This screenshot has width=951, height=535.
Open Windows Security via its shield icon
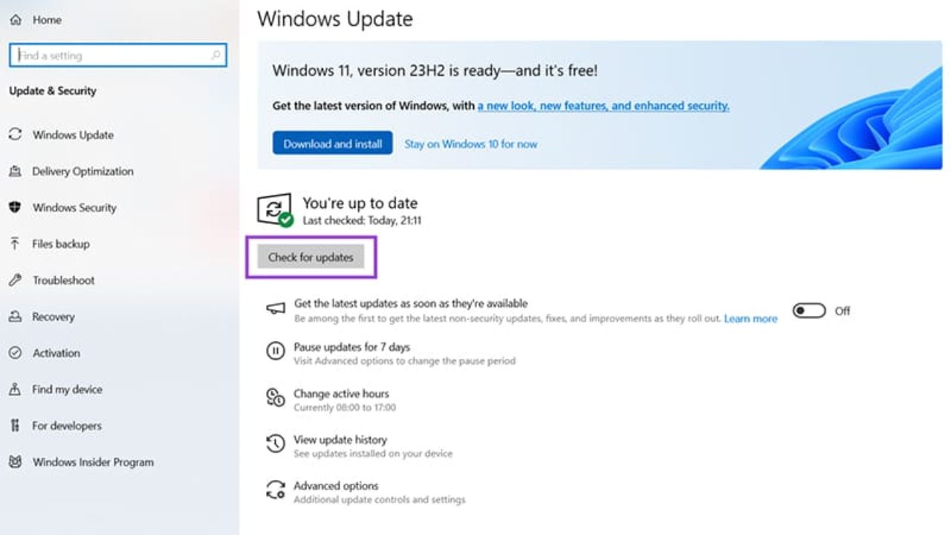click(x=15, y=207)
